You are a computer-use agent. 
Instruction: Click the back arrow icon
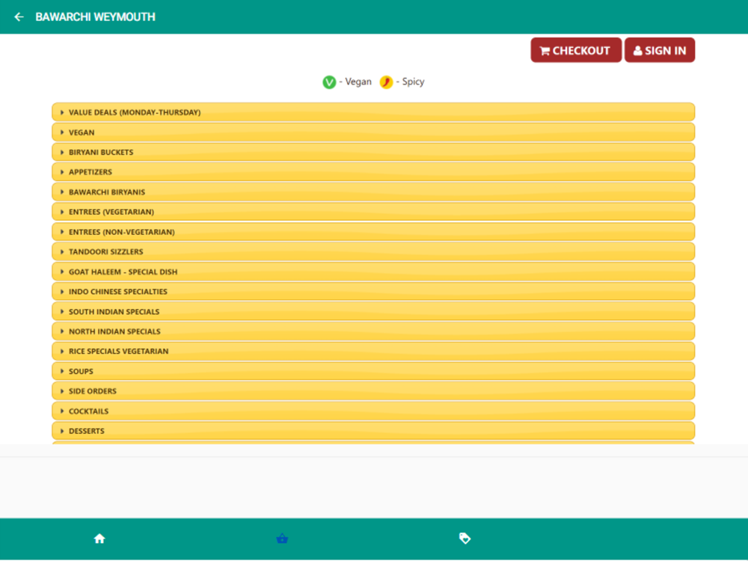point(19,17)
